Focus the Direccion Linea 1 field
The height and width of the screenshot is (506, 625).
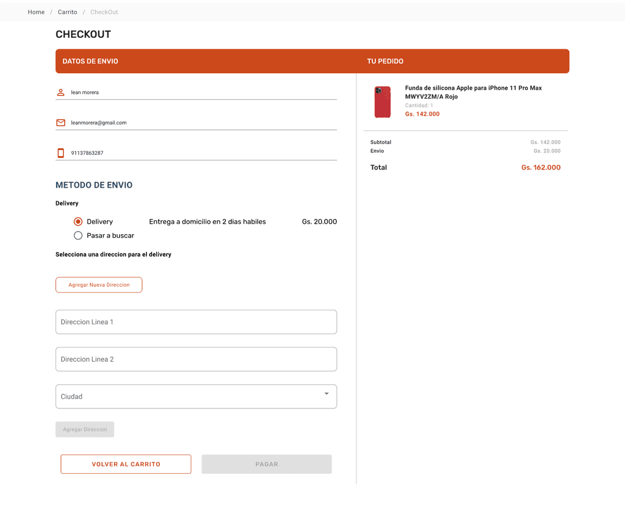pos(196,322)
